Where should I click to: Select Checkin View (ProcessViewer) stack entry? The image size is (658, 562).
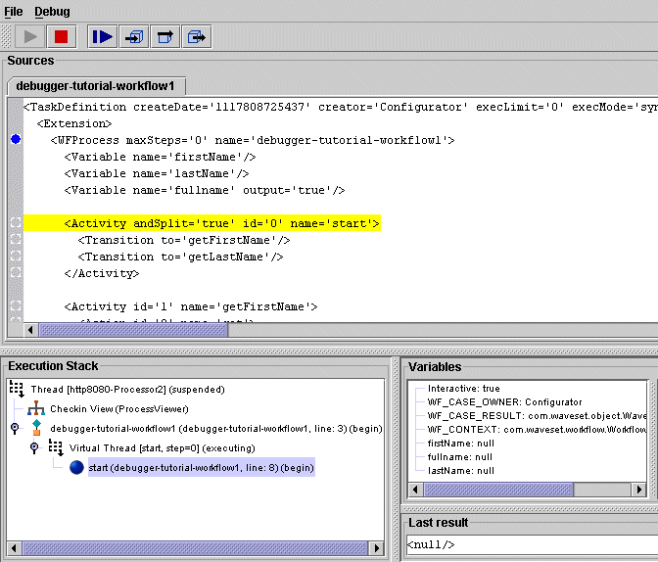click(119, 409)
